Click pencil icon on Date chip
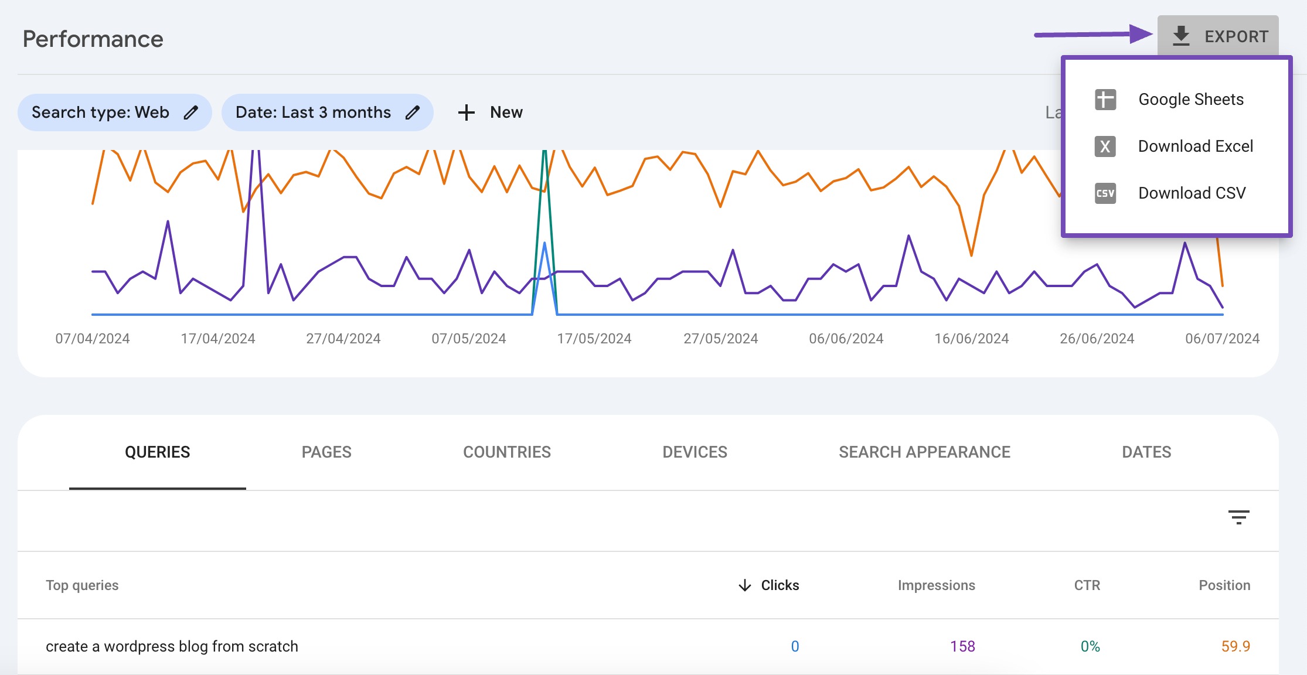 (x=413, y=112)
